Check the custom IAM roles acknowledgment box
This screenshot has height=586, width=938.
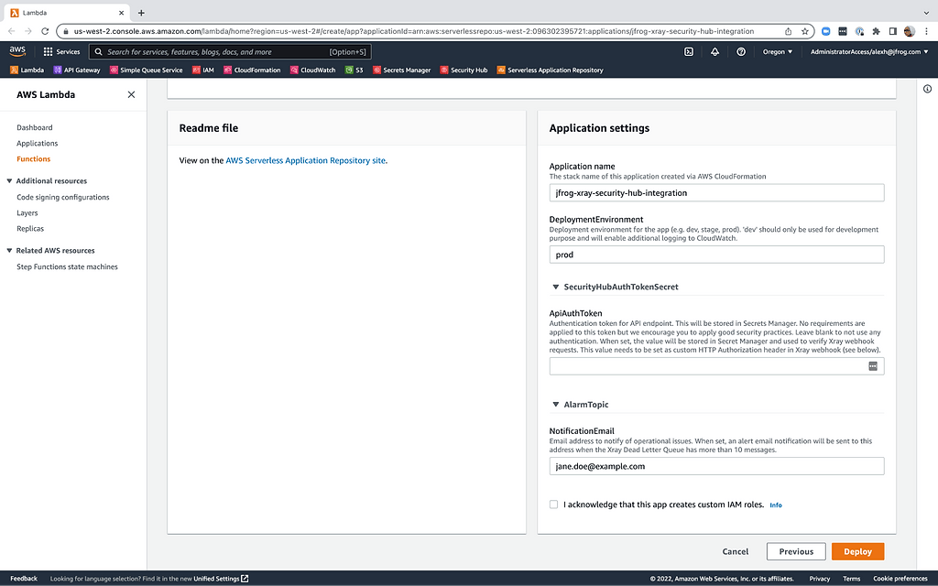pyautogui.click(x=553, y=505)
